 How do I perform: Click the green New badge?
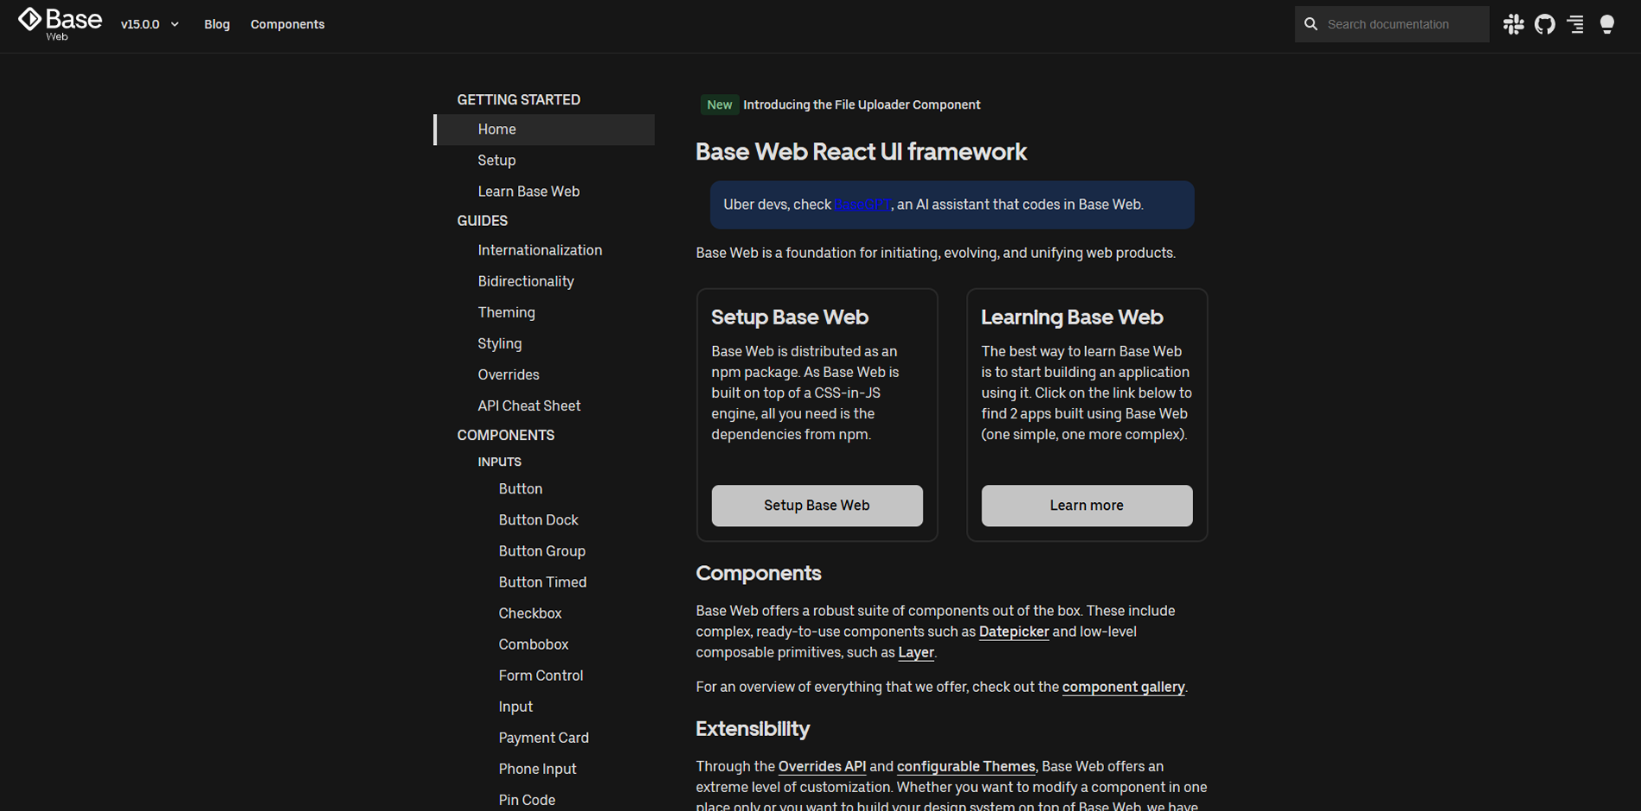click(x=719, y=104)
